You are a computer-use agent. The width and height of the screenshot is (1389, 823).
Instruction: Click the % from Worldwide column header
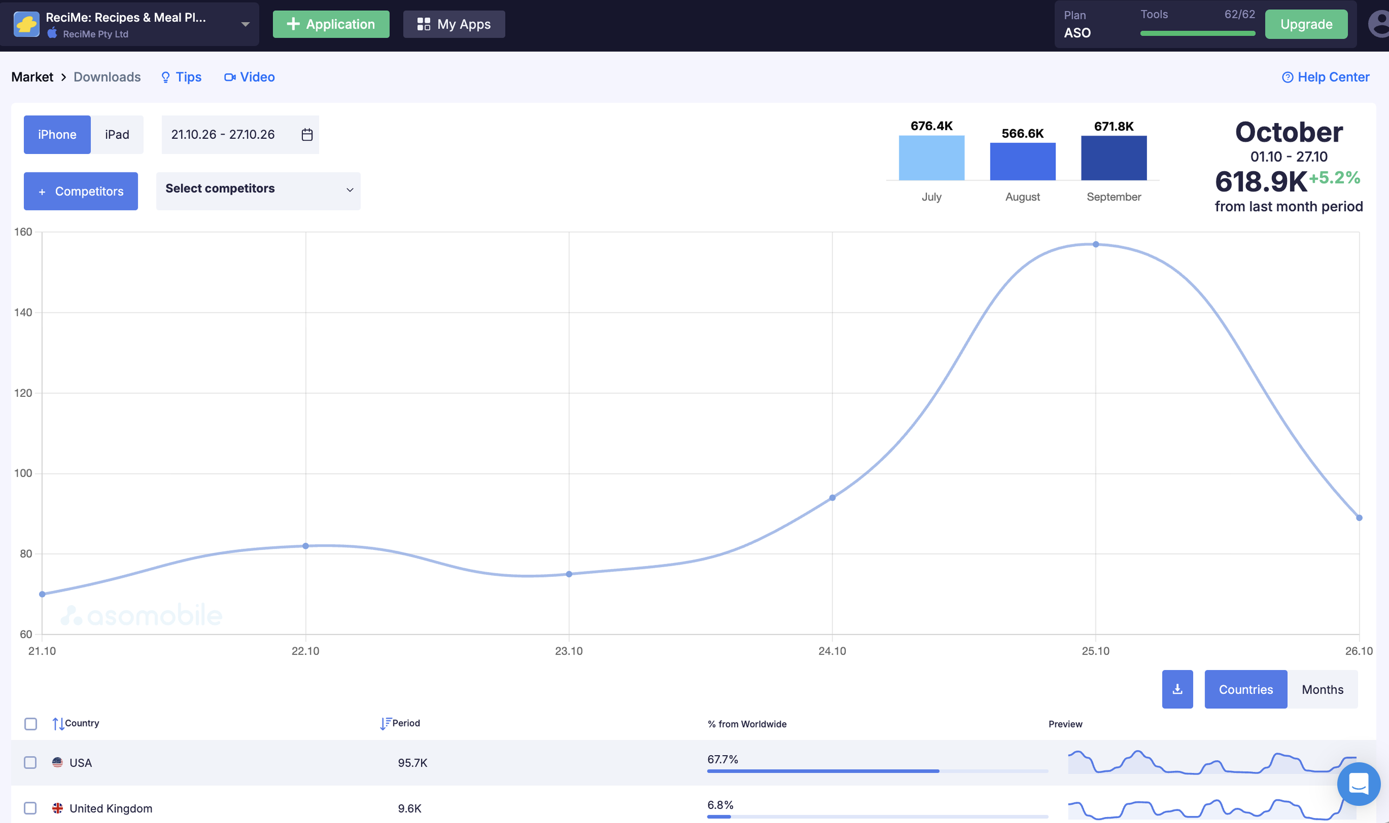click(x=747, y=724)
